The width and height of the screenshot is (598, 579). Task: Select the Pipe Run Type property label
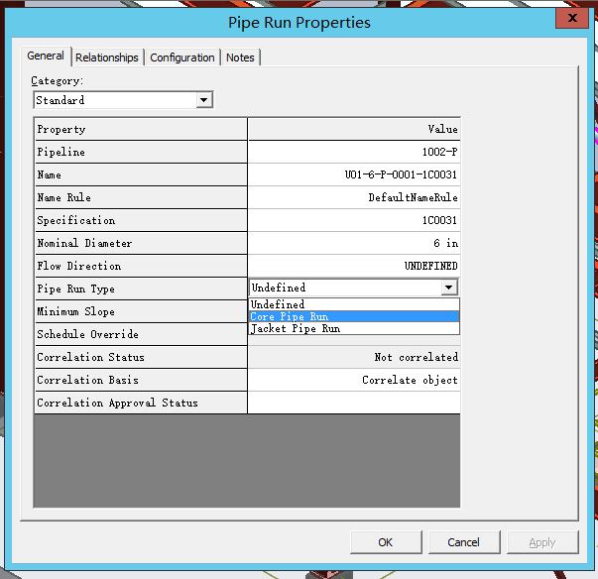coord(141,289)
